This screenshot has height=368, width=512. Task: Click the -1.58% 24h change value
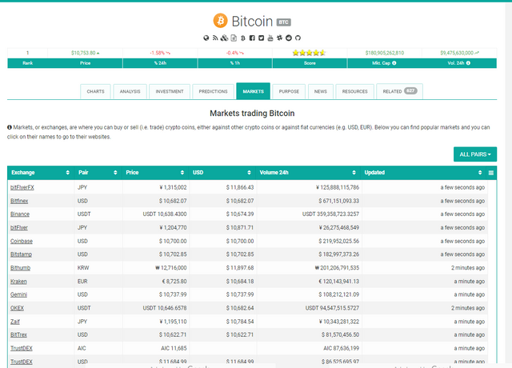tap(158, 53)
